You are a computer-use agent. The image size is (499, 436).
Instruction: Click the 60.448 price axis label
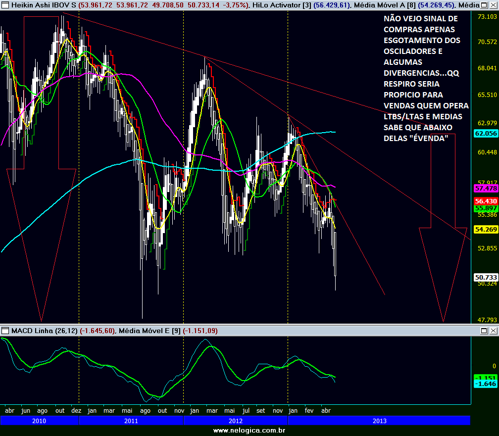pos(487,152)
